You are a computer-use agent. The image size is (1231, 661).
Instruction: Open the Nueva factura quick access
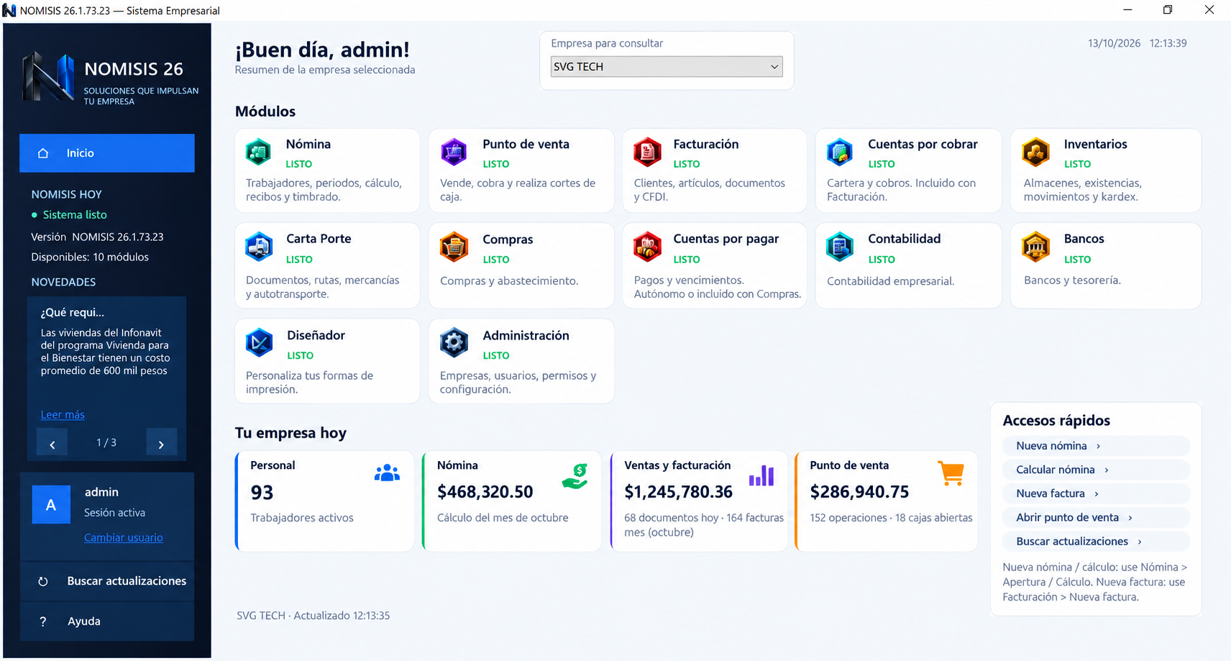(1096, 493)
